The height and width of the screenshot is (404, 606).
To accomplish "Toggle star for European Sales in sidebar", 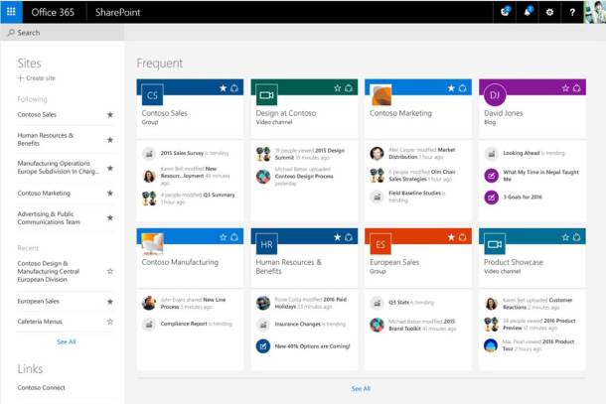I will point(110,301).
